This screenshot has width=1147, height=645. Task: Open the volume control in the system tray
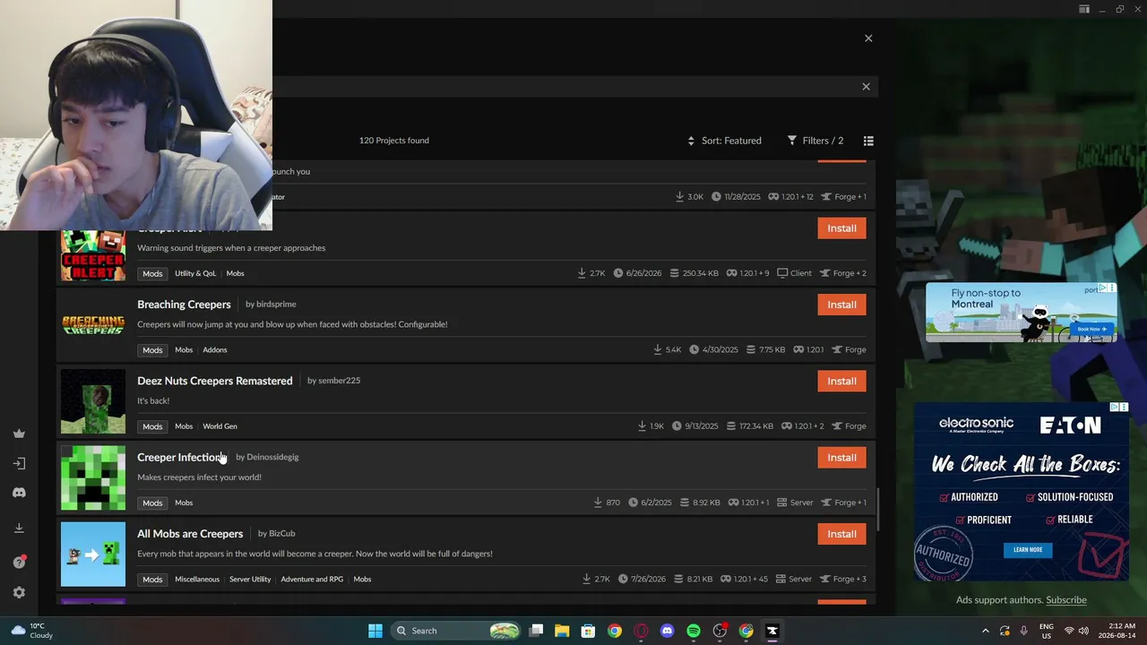tap(1083, 631)
